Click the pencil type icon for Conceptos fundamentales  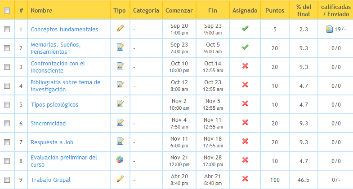(x=120, y=29)
